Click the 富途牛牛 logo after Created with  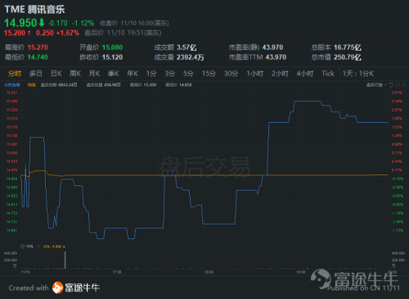76,288
